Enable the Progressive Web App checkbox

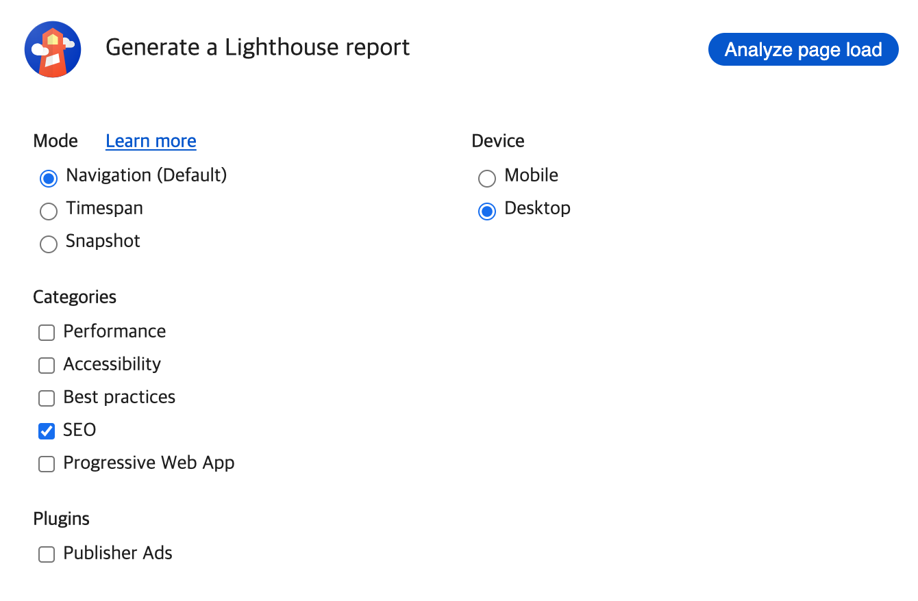pyautogui.click(x=47, y=464)
